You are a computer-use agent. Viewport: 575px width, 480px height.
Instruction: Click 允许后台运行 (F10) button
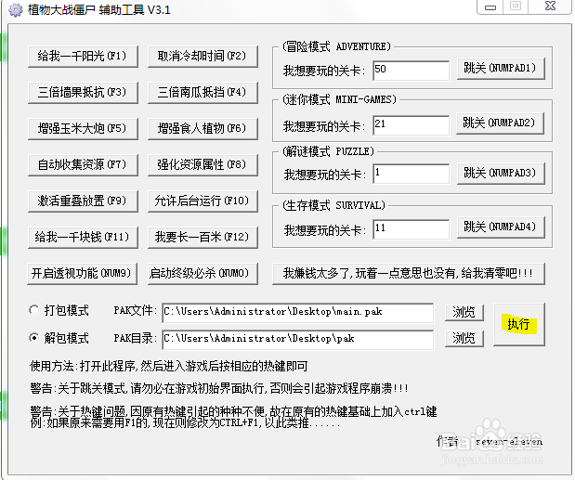(x=203, y=201)
